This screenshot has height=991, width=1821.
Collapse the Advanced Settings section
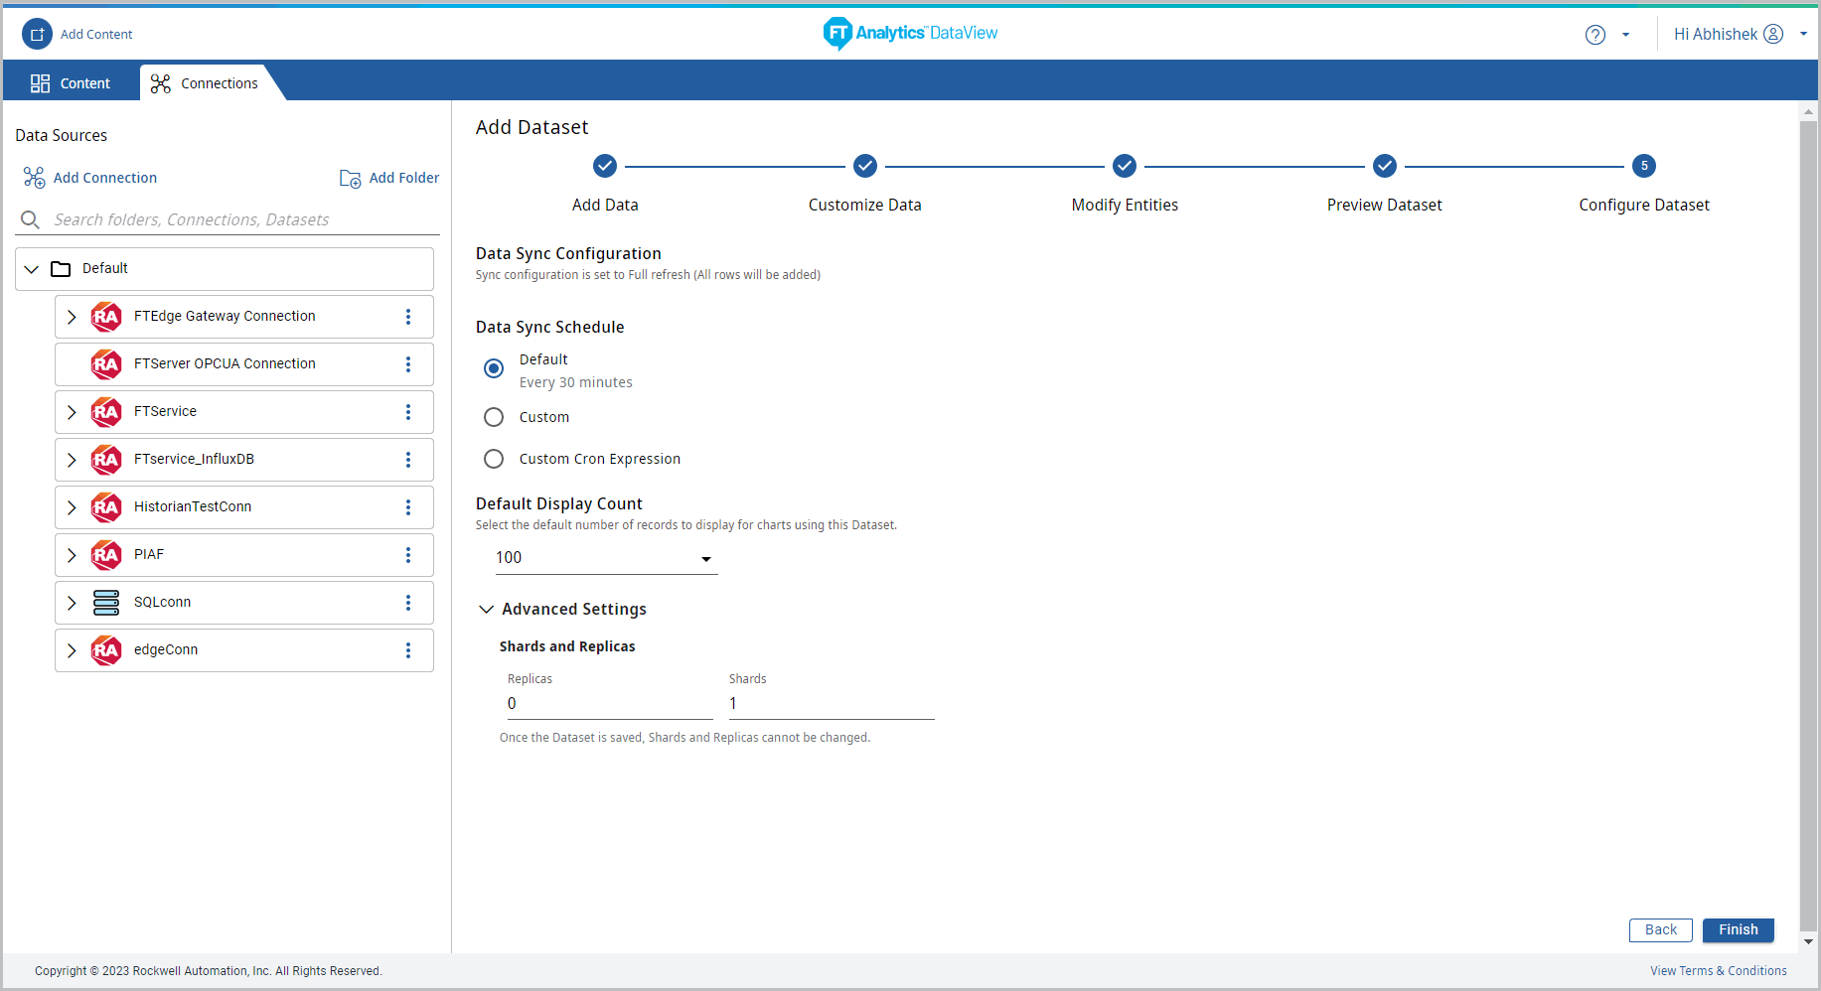click(486, 610)
